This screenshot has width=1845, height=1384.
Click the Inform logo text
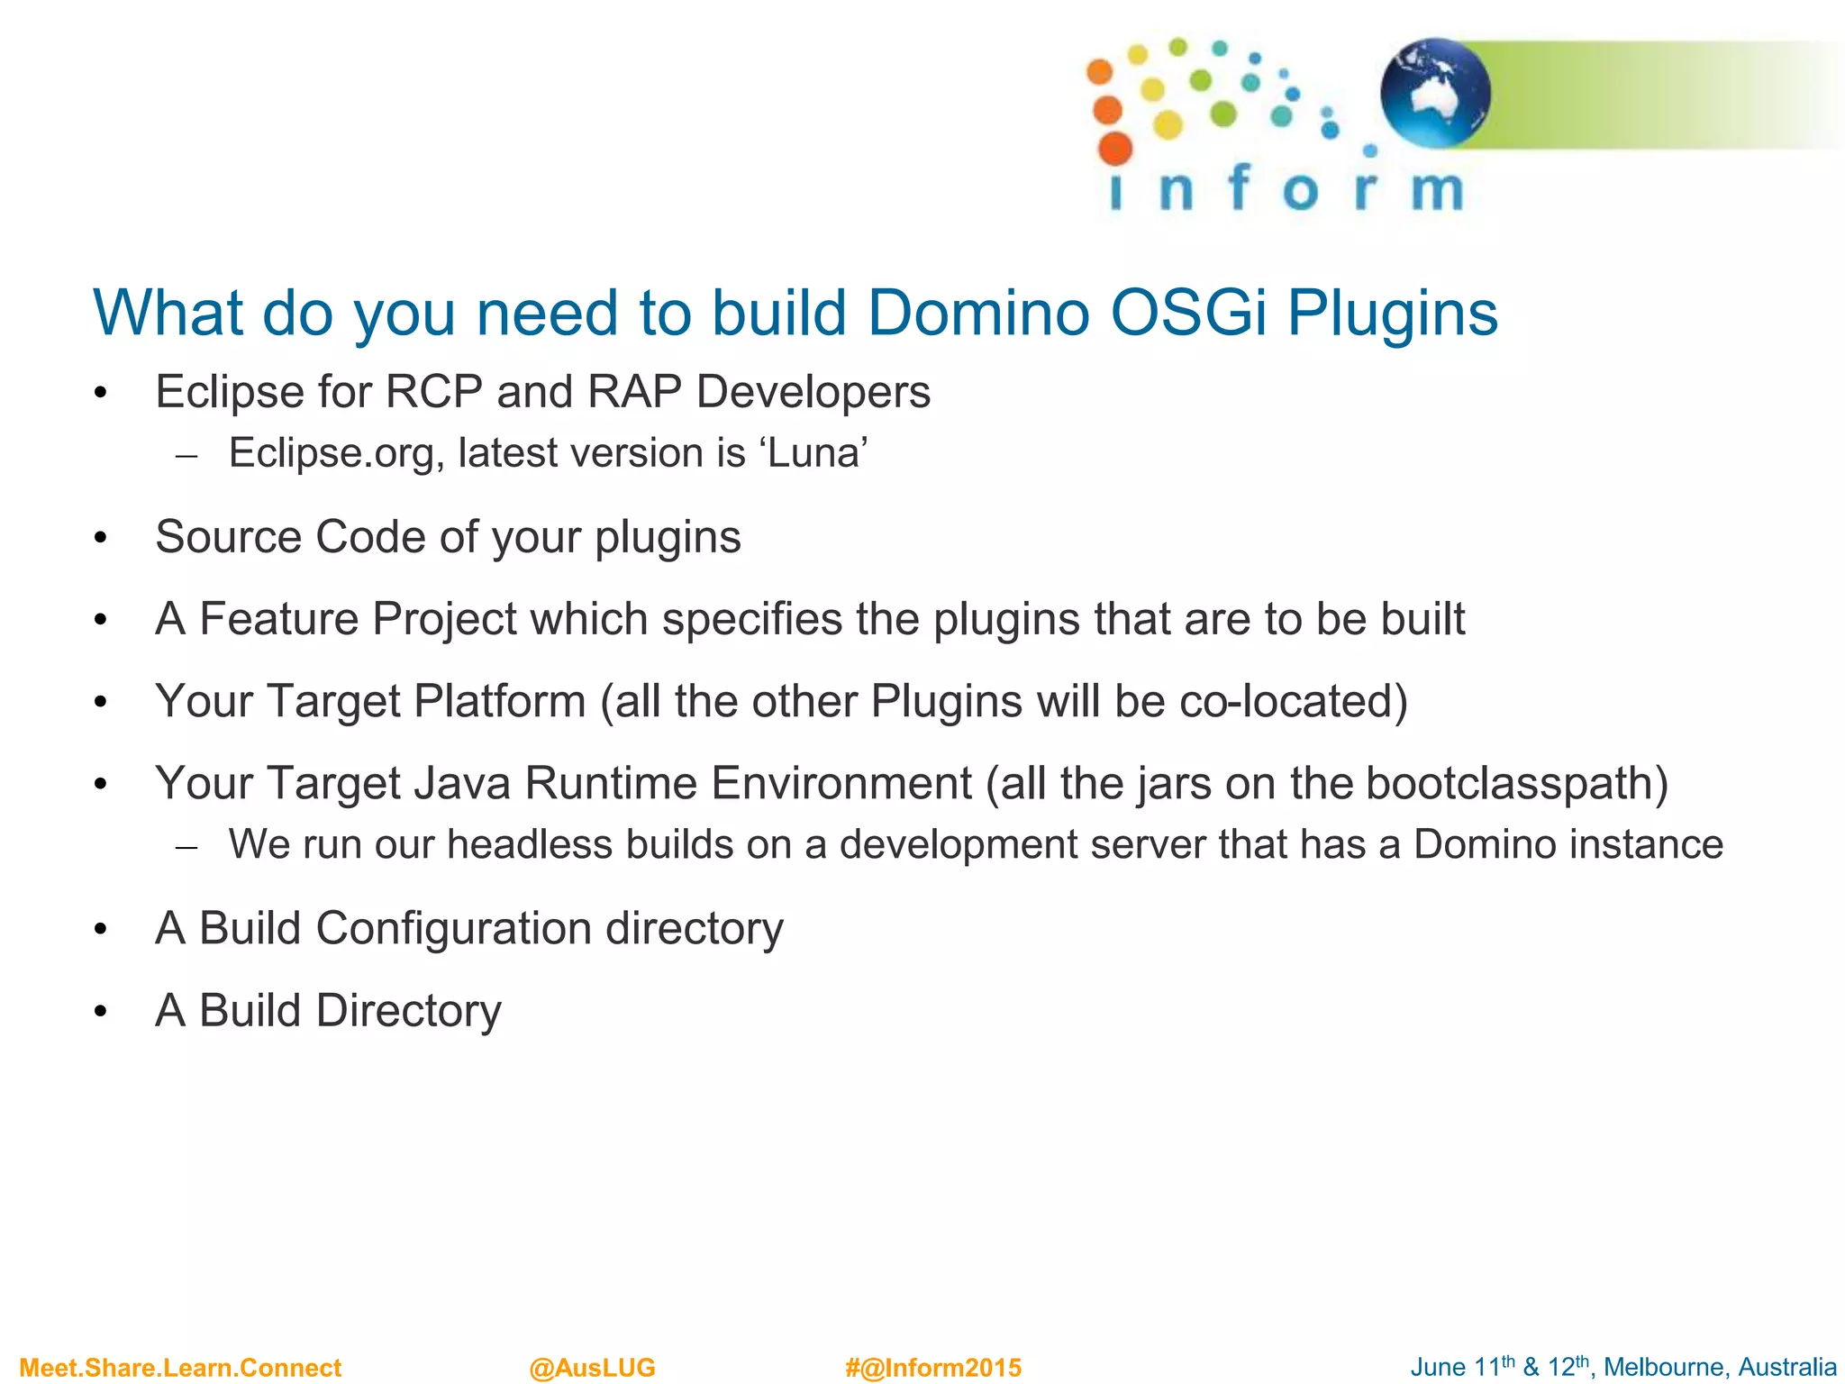1286,189
